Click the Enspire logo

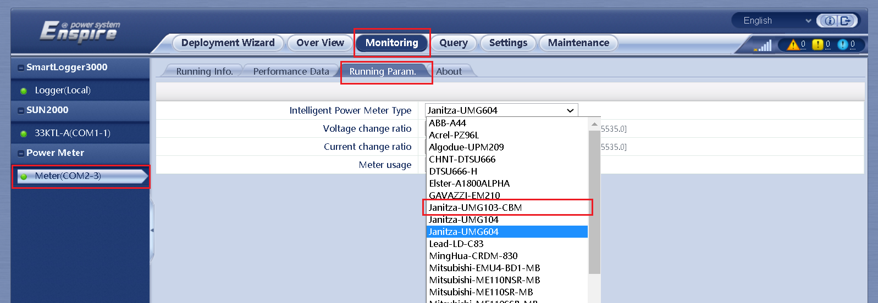coord(80,31)
